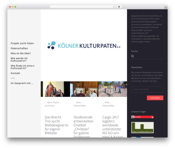The width and height of the screenshot is (175, 148).
Task: Click the Kölner KulturPaten logo
Action: pos(84,45)
